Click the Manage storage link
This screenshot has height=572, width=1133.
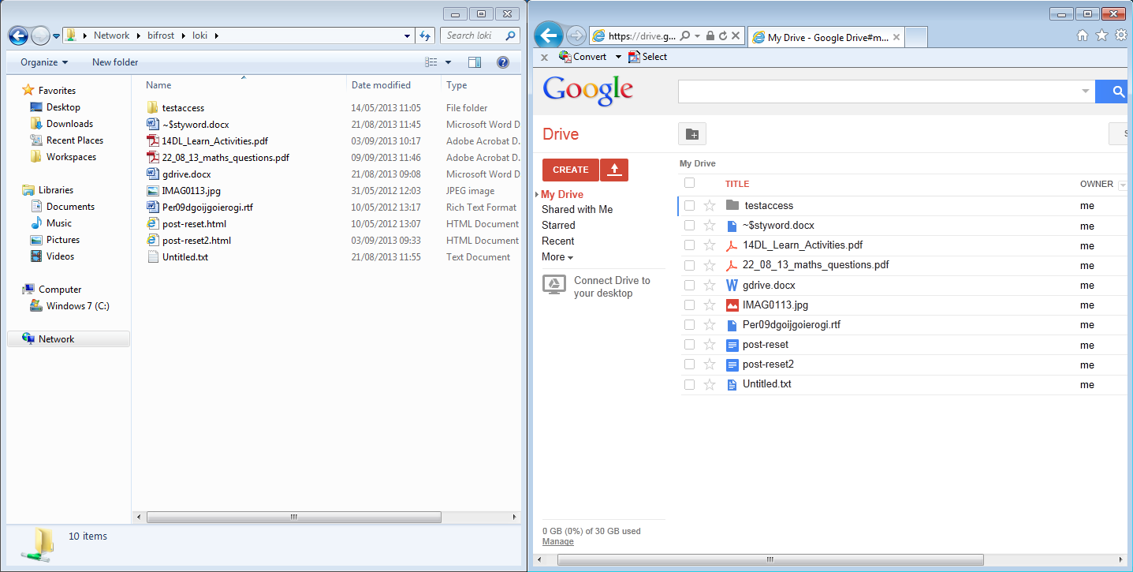(557, 542)
